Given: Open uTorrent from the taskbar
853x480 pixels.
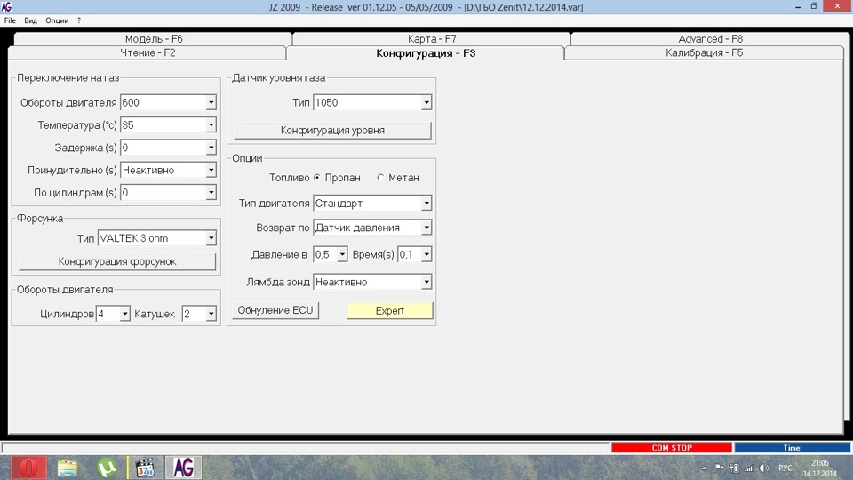Looking at the screenshot, I should click(x=106, y=468).
